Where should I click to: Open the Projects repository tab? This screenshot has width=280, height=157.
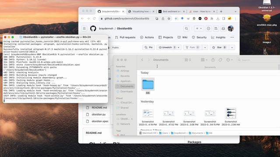166,38
